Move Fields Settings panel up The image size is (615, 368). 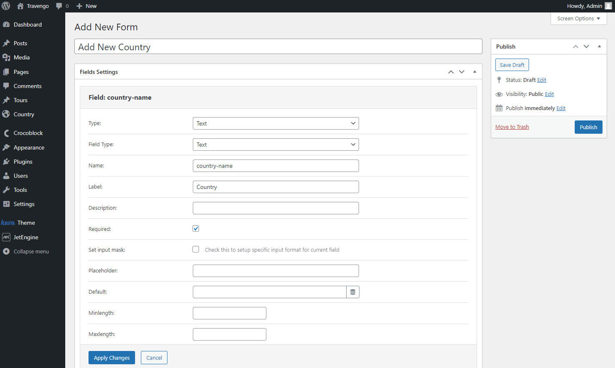click(451, 72)
